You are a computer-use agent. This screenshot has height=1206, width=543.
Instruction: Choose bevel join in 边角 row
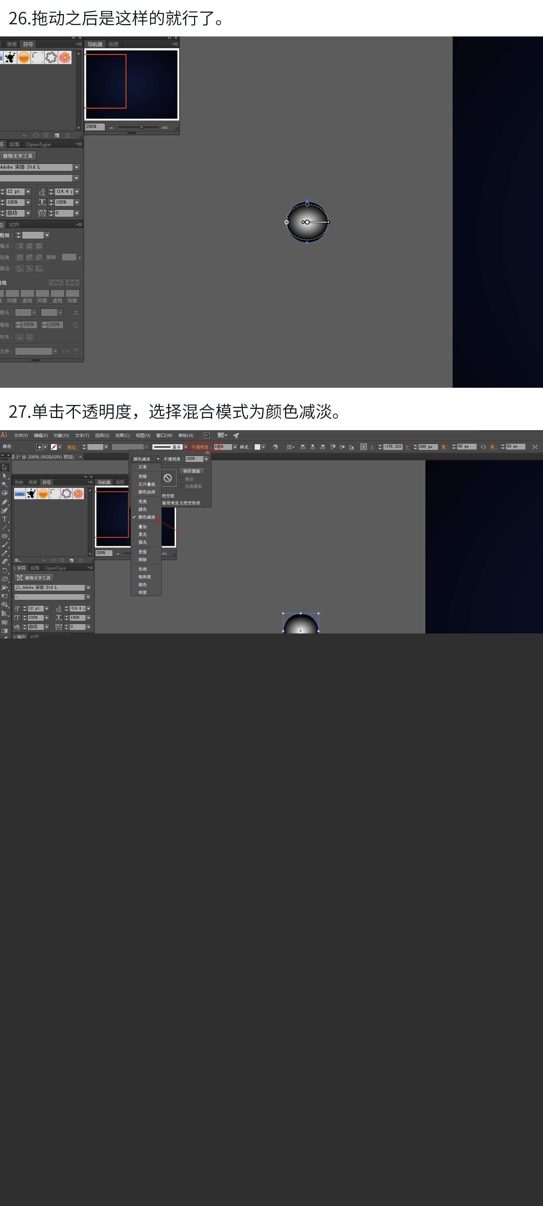[x=39, y=257]
